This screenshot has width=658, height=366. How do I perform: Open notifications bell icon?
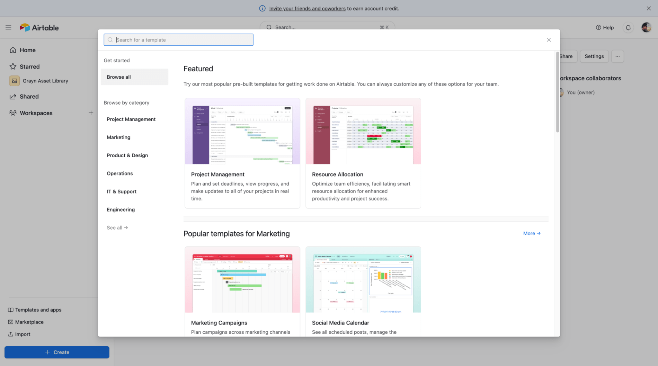coord(628,27)
